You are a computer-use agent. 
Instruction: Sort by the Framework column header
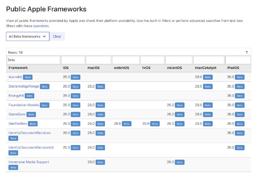(18, 68)
